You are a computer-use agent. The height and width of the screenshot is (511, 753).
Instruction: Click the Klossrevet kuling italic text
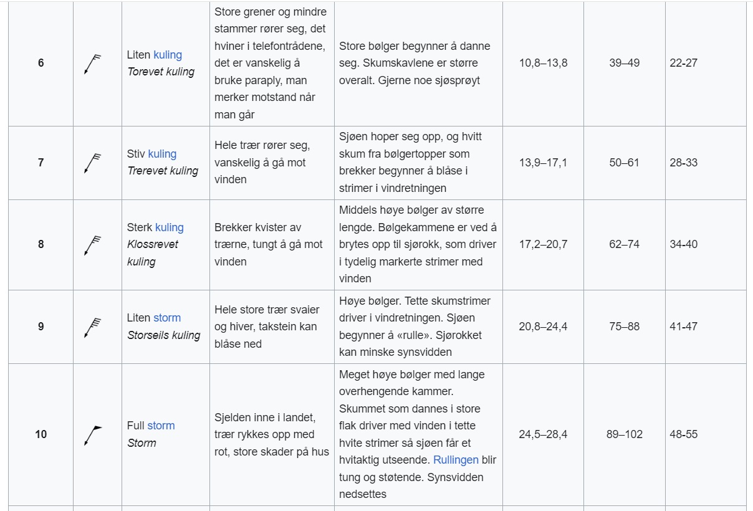[153, 253]
